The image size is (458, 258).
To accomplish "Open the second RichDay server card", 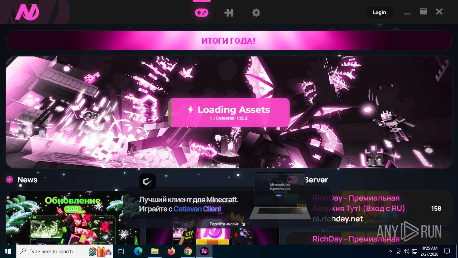I will (368, 238).
